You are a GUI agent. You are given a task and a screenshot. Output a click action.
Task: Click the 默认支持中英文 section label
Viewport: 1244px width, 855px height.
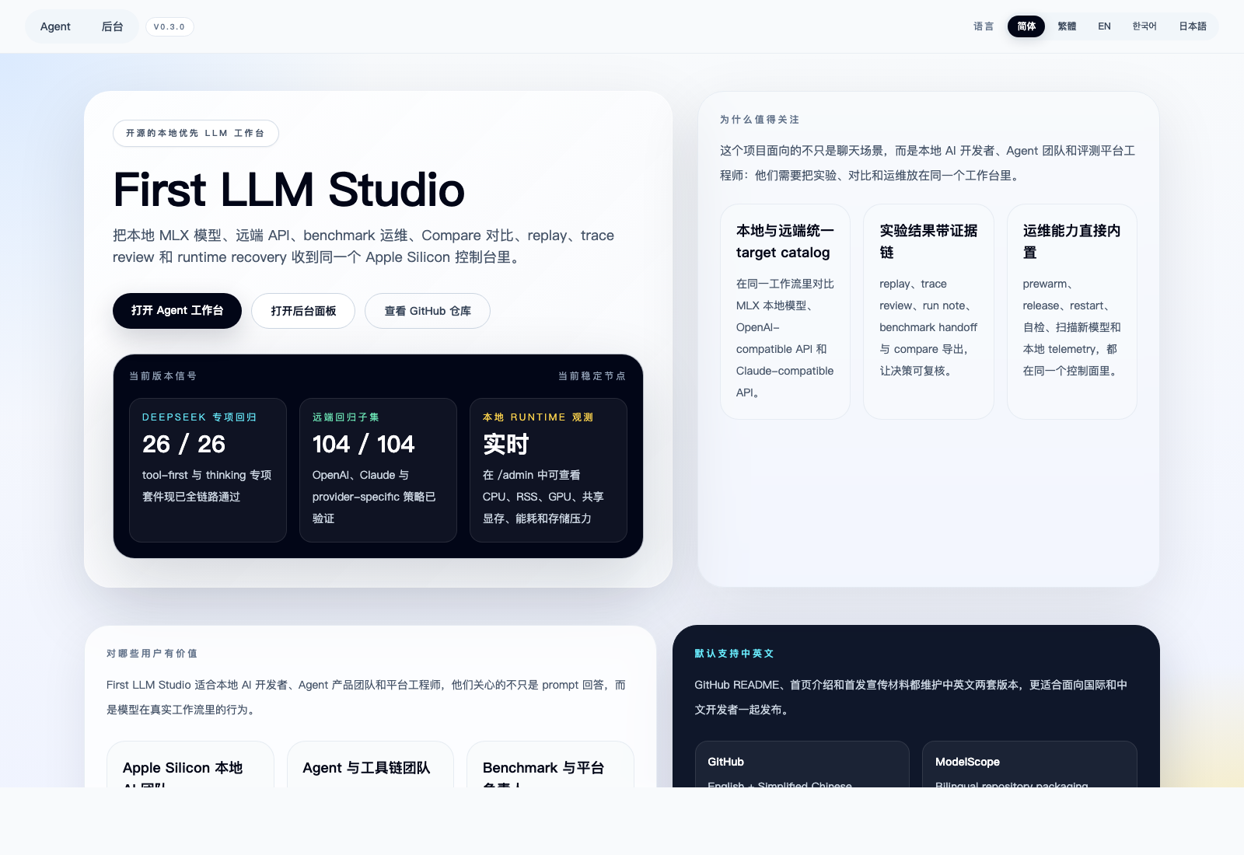click(x=735, y=654)
